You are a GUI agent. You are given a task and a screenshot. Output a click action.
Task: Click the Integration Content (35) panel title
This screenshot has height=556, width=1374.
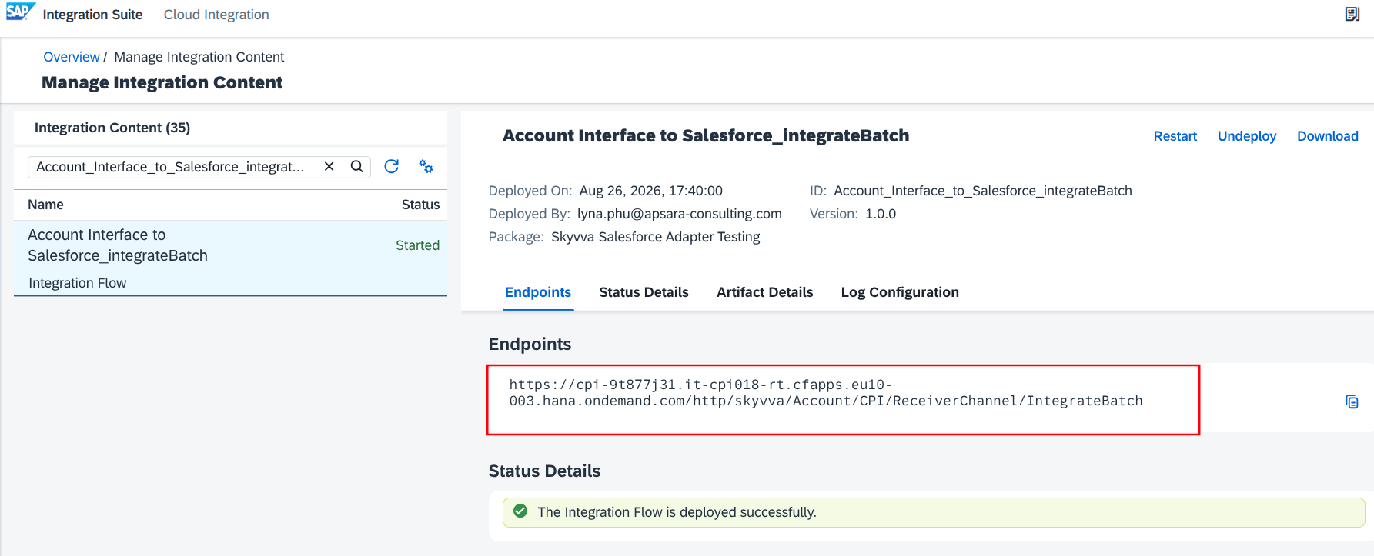pos(112,128)
